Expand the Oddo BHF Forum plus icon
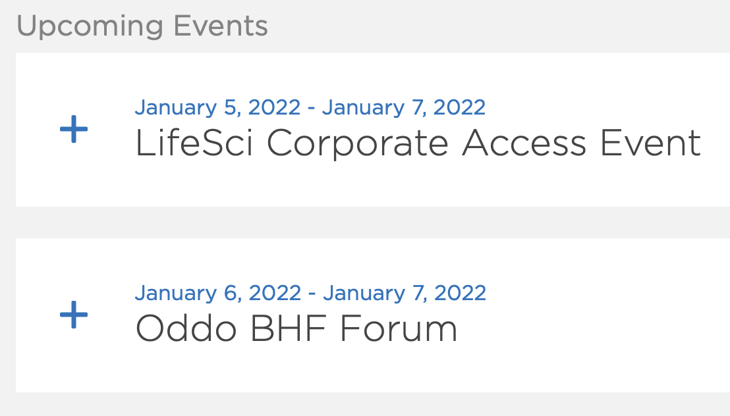Viewport: 730px width, 416px height. click(x=74, y=315)
